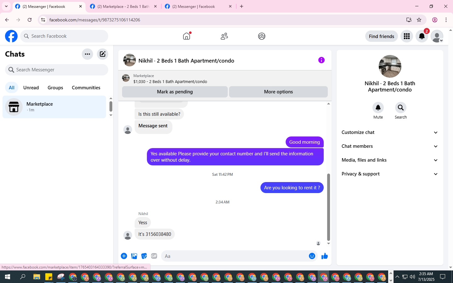Image resolution: width=453 pixels, height=283 pixels.
Task: Open the Windows notification center
Action: point(443,277)
